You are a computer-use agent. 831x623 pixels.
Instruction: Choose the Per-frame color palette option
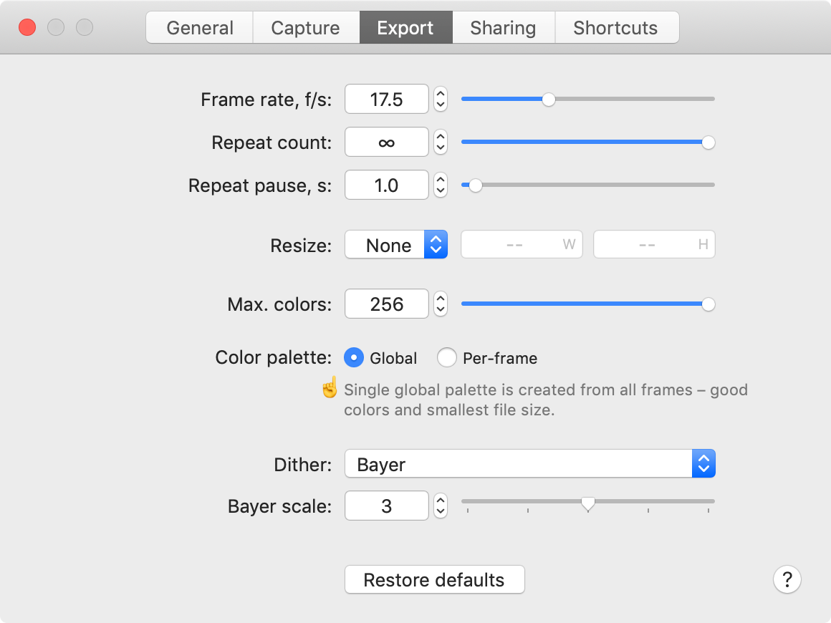(x=447, y=357)
